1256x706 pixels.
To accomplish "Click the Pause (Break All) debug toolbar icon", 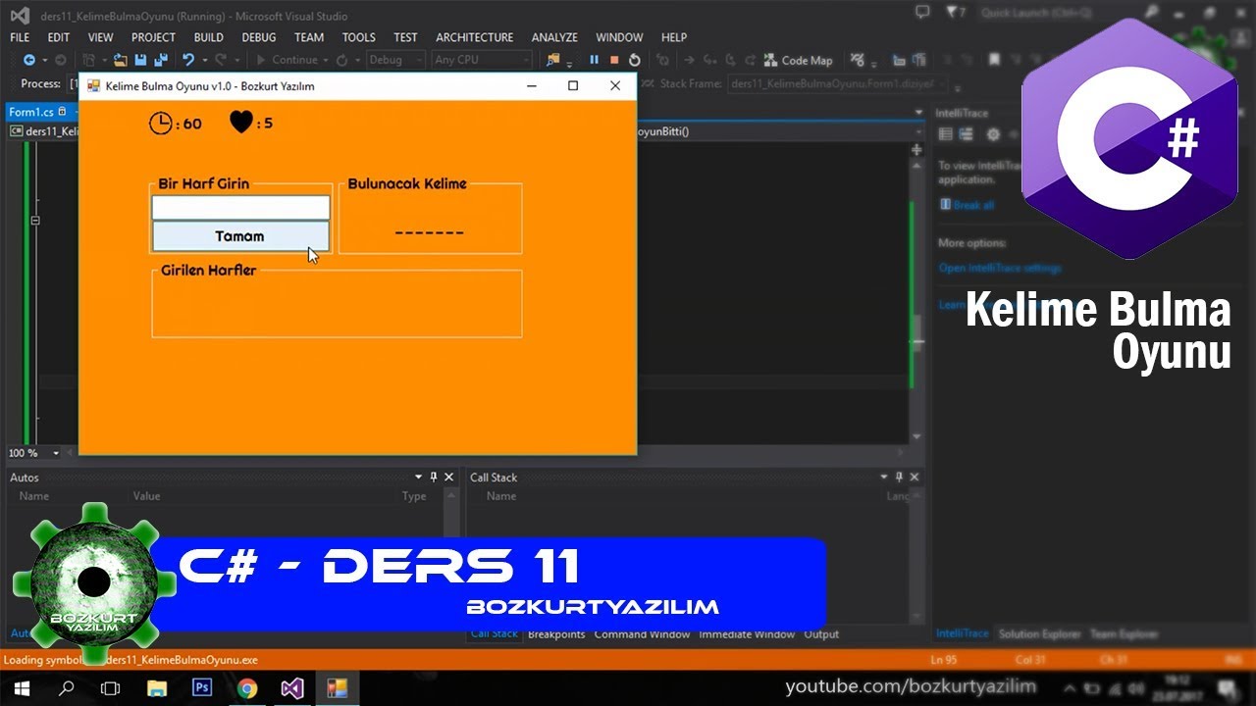I will (x=594, y=60).
